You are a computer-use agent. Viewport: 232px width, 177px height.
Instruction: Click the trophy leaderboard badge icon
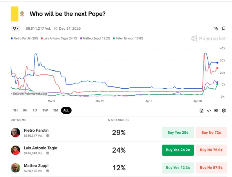pyautogui.click(x=15, y=28)
